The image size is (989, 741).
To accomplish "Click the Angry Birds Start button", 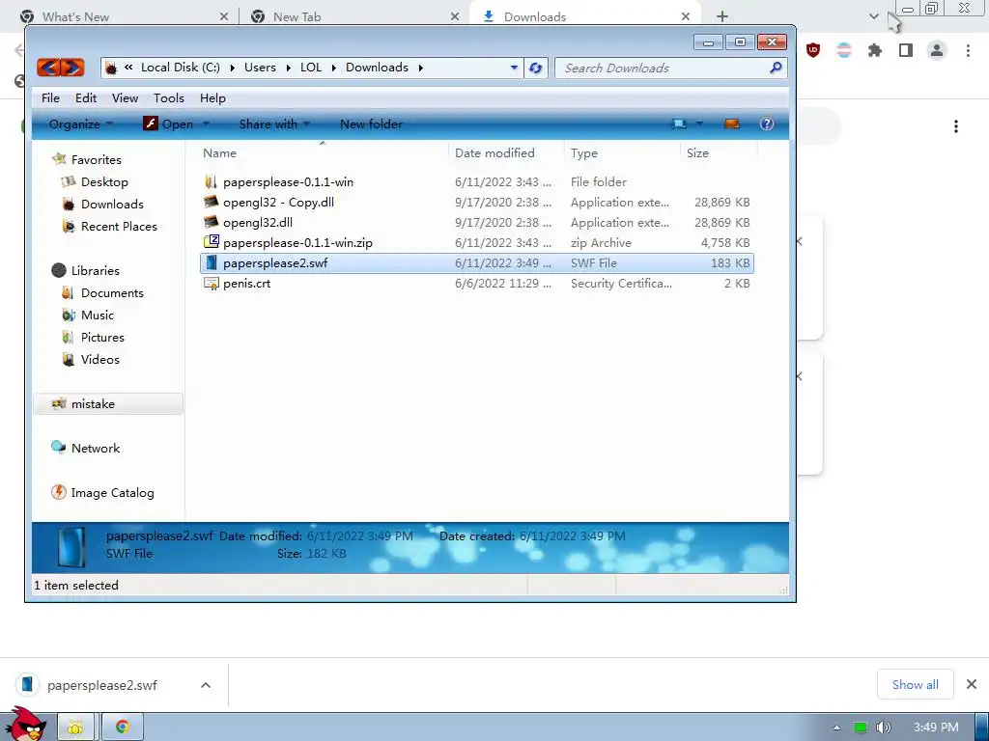I will pos(26,725).
